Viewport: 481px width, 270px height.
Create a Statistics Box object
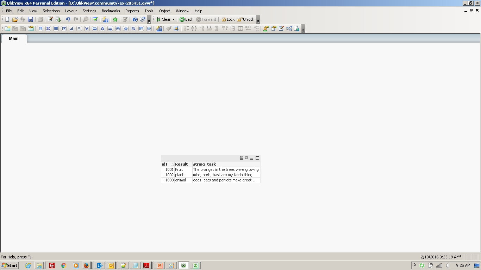48,28
